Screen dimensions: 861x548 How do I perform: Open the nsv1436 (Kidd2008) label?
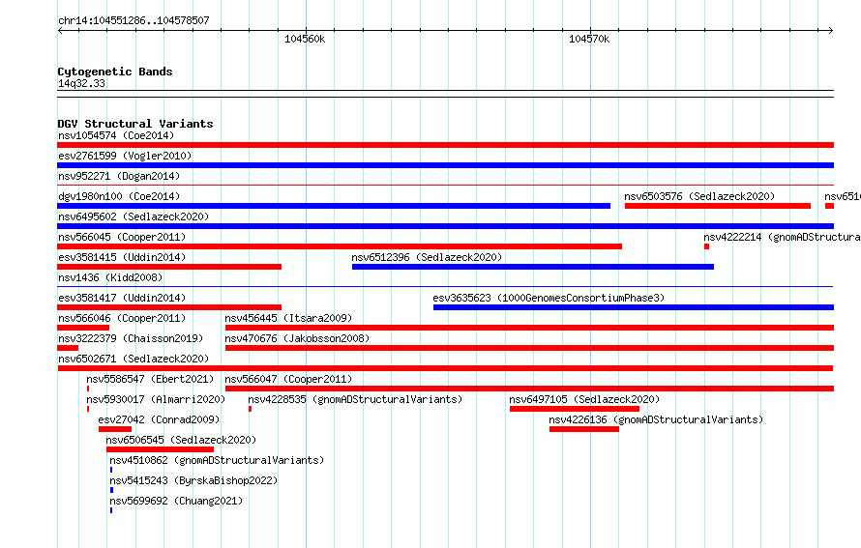click(x=110, y=277)
